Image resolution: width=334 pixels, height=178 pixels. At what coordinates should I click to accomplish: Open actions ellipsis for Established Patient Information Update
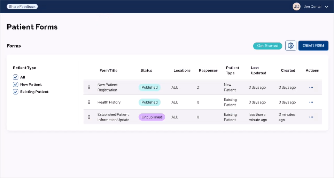click(x=311, y=117)
